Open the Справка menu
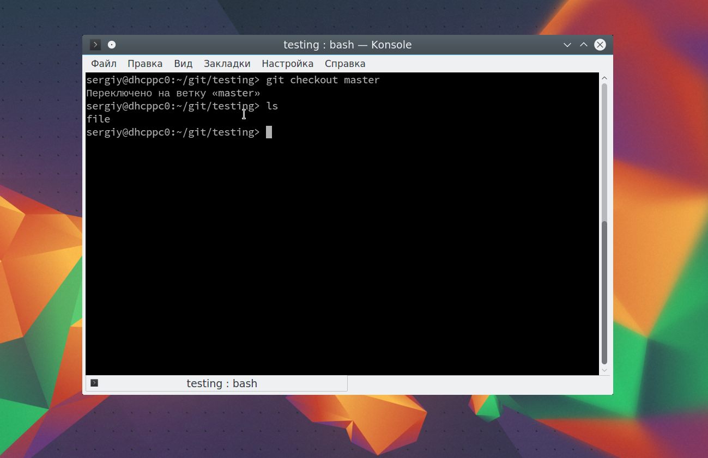708x458 pixels. point(345,64)
